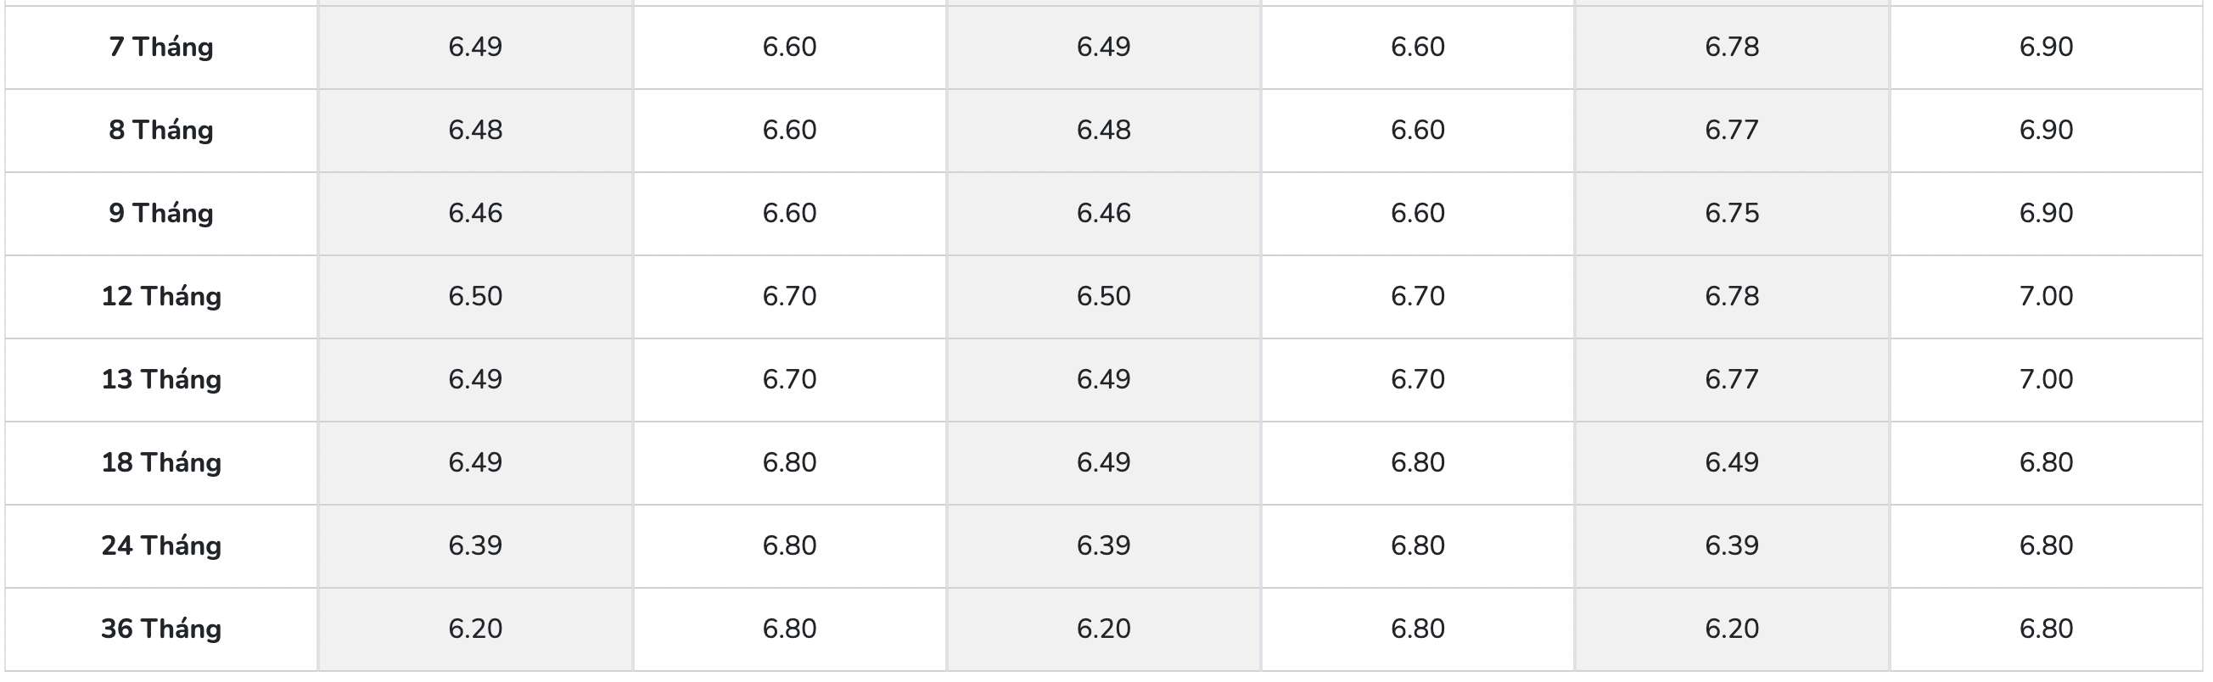This screenshot has height=682, width=2213.
Task: Click the 6.75 rate cell
Action: pos(1731,213)
